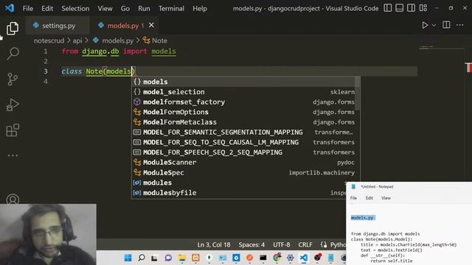472x265 pixels.
Task: Open the Run and Debug view
Action: pos(13,105)
